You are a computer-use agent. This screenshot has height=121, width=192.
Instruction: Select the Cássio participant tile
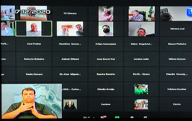176,104
